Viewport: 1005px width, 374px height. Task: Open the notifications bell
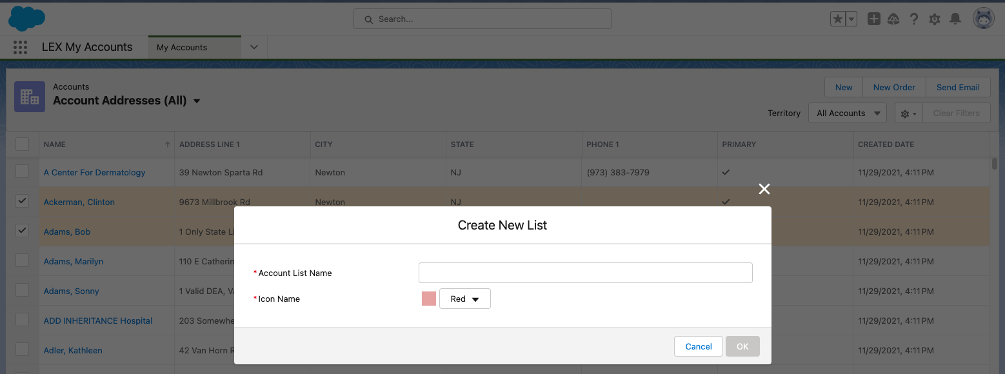point(955,19)
